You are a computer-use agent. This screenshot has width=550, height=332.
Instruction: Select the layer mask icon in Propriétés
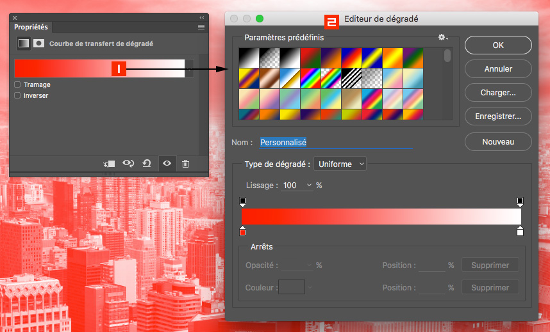pos(39,43)
